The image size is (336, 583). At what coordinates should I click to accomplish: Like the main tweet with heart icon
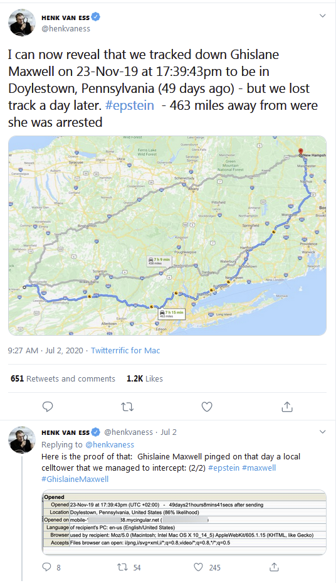point(207,407)
